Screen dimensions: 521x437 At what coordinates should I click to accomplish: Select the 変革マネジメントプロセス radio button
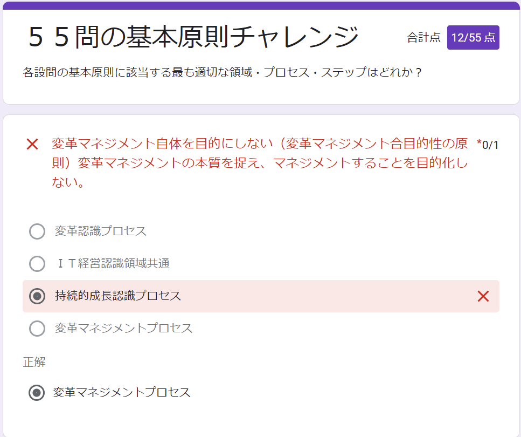click(37, 329)
